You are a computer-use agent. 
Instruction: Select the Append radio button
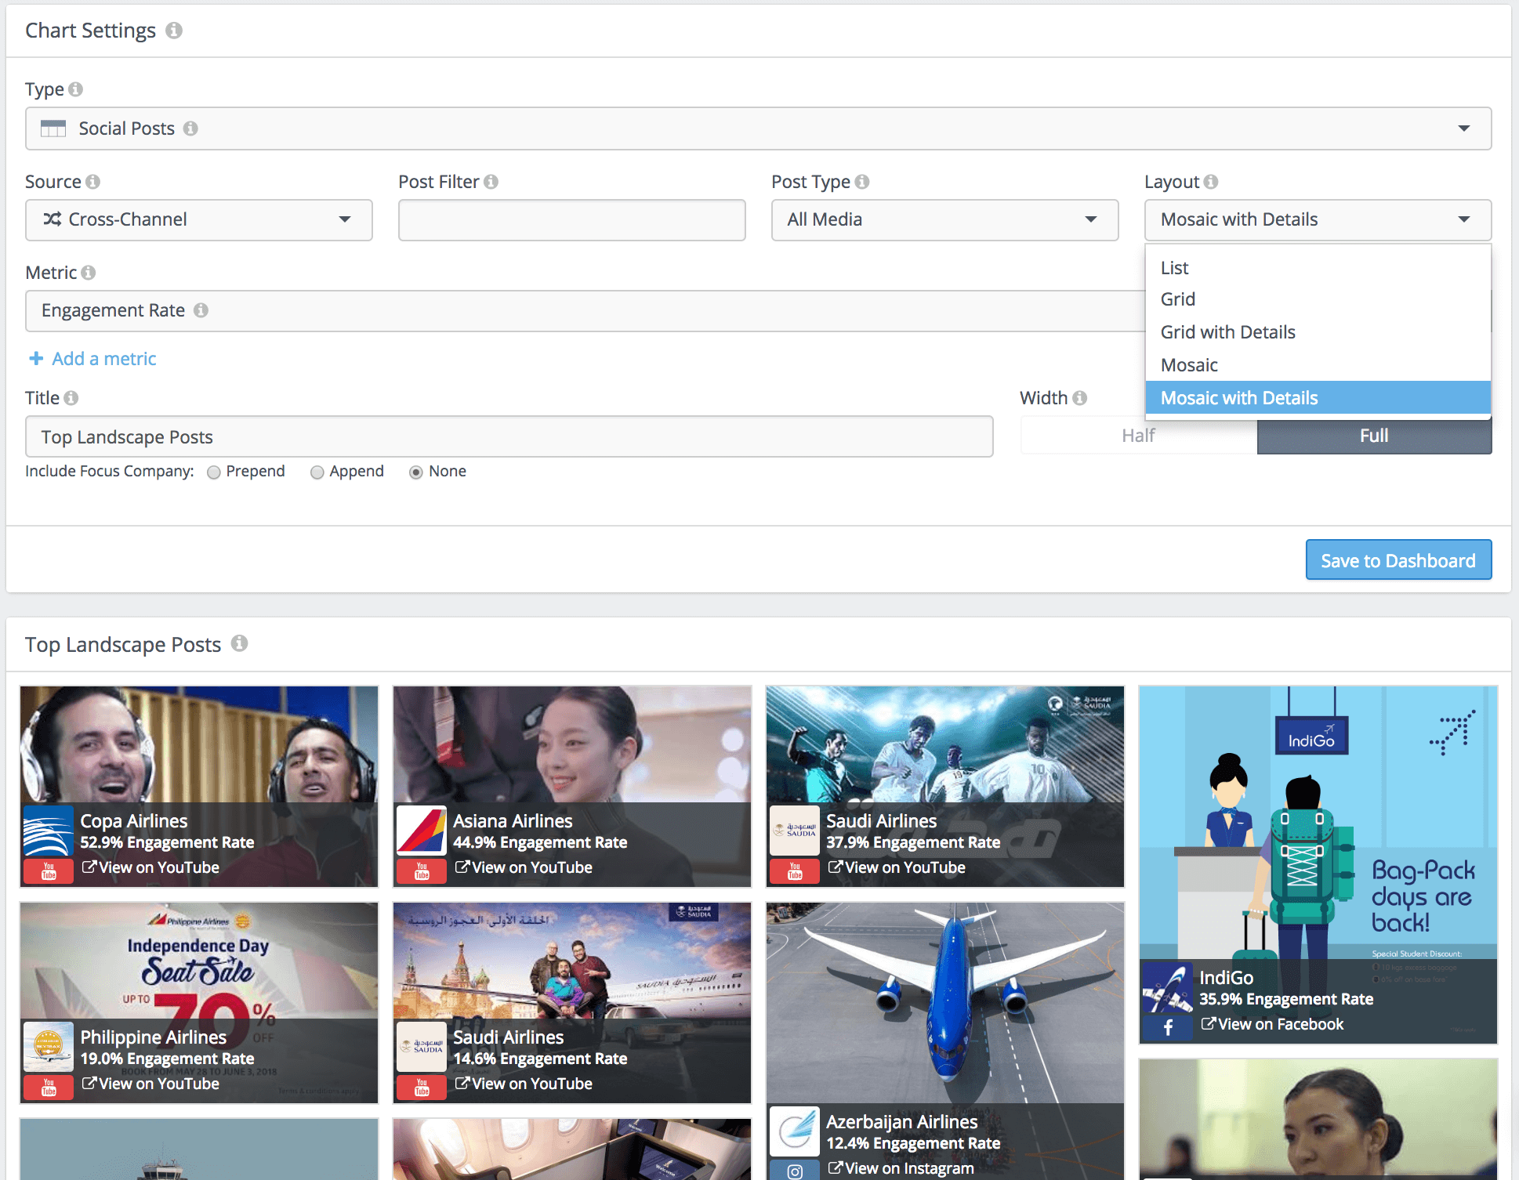point(317,472)
